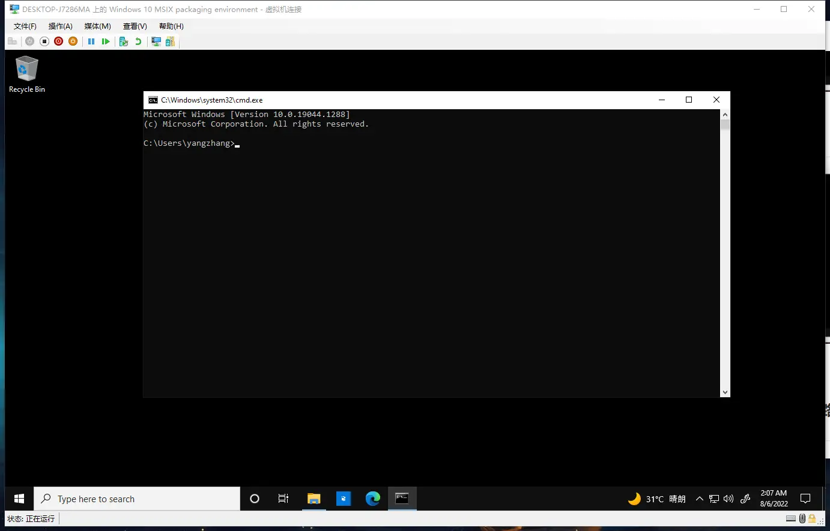Launch Microsoft Edge from the guest taskbar
The height and width of the screenshot is (531, 830).
[x=372, y=499]
